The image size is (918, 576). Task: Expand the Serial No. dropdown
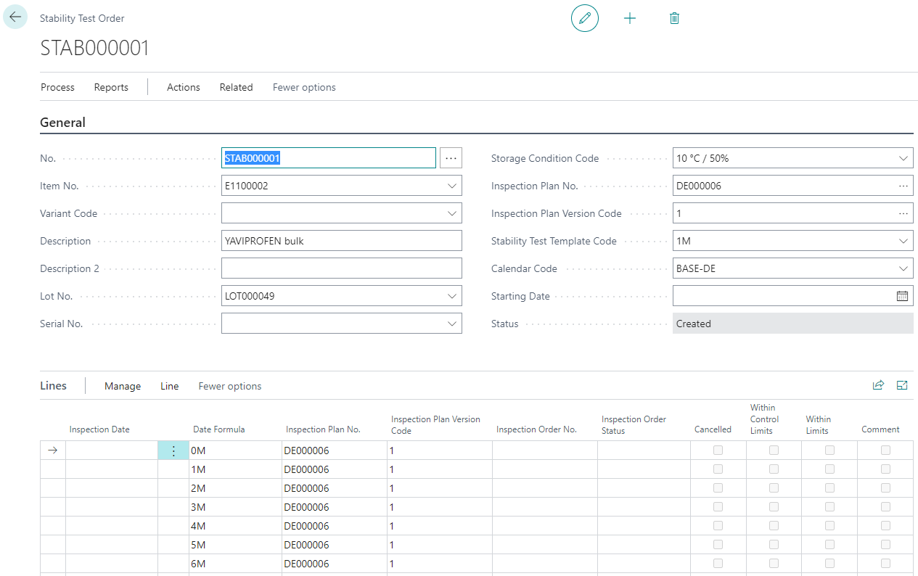tap(452, 324)
